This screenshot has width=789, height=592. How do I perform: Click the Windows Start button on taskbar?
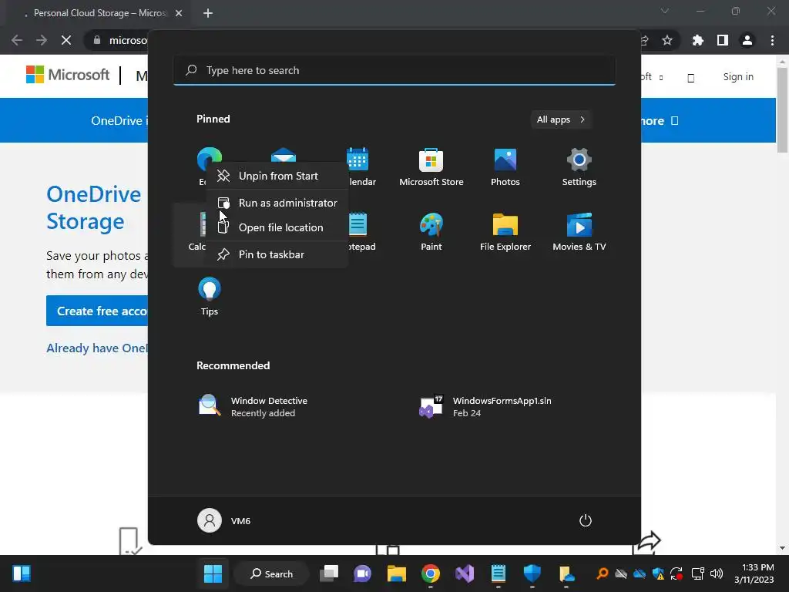coord(213,573)
